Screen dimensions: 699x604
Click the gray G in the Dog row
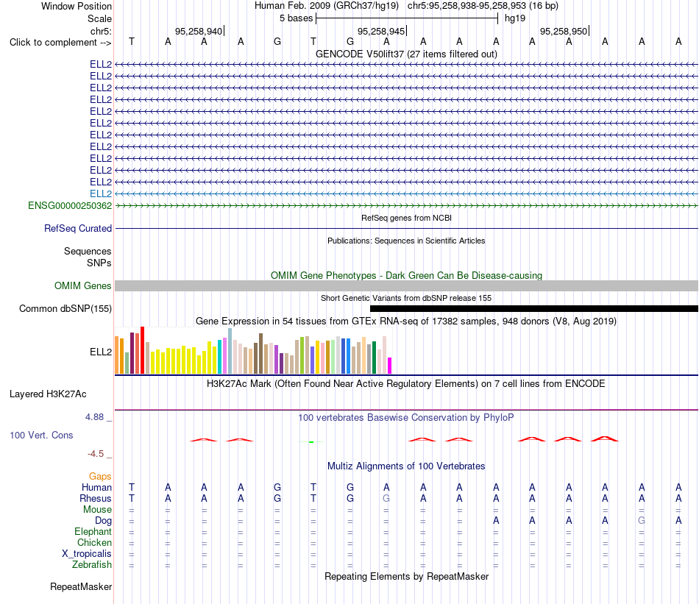pos(642,520)
